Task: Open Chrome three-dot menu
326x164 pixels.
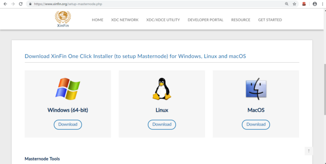Action: [x=322, y=4]
